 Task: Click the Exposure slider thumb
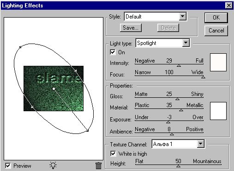click(x=168, y=122)
